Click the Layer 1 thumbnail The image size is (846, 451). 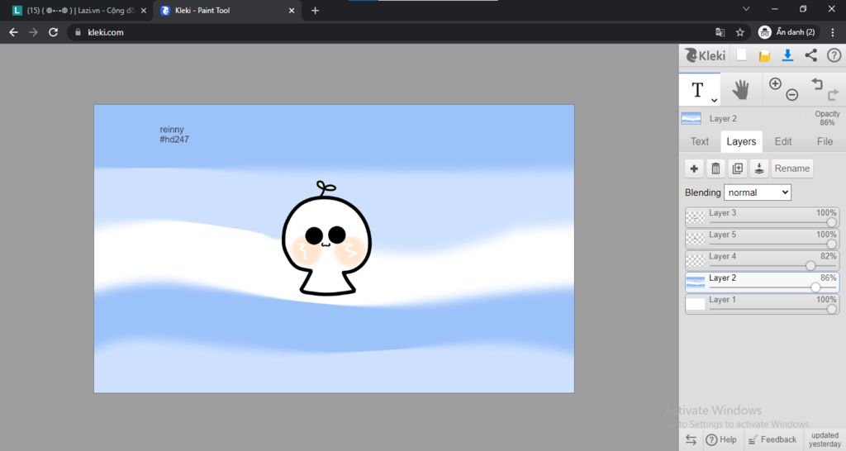[696, 304]
